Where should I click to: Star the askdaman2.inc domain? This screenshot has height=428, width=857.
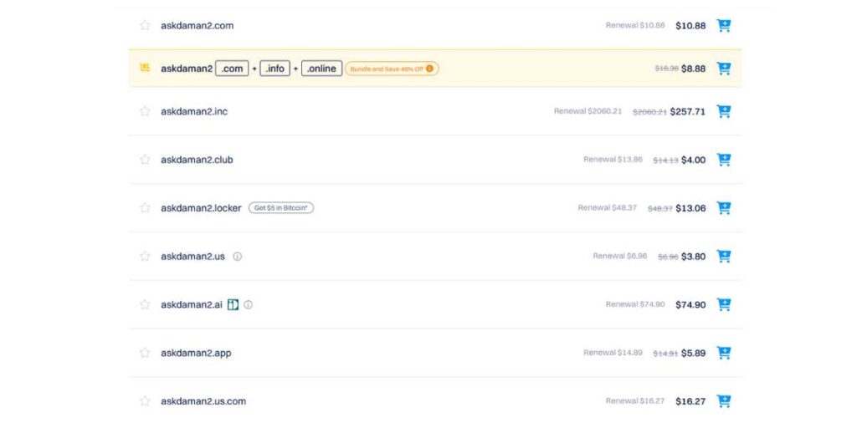tap(145, 111)
